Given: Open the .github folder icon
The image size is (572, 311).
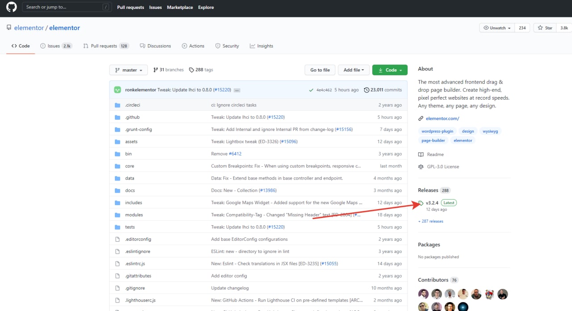Looking at the screenshot, I should (x=118, y=117).
